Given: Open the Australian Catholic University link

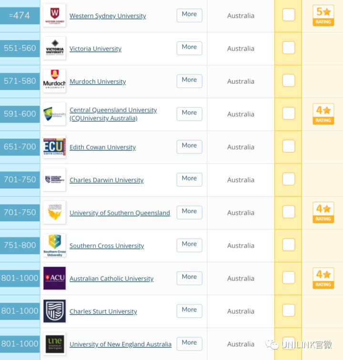Looking at the screenshot, I should click(x=111, y=278).
